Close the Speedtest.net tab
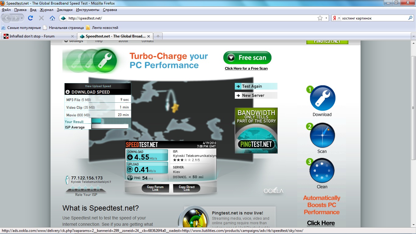 (149, 36)
